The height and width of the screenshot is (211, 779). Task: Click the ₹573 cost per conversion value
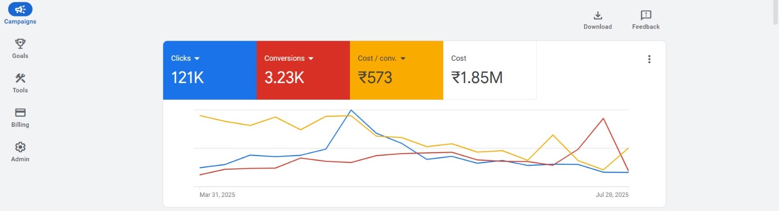(x=375, y=78)
